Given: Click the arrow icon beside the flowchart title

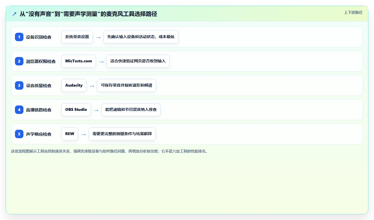Looking at the screenshot, I should tap(14, 14).
